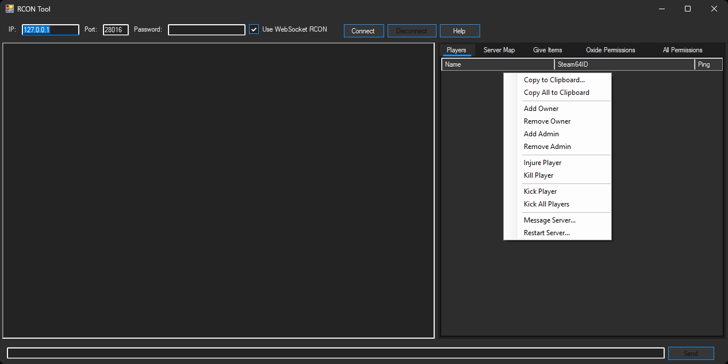Select Kick All Players
This screenshot has height=364, width=728.
point(546,204)
